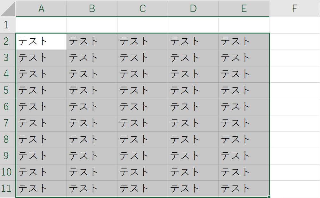Click cell E11 containing テスト
320x198 pixels.
click(x=244, y=189)
